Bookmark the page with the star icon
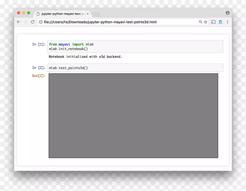The height and width of the screenshot is (191, 246). (x=205, y=22)
